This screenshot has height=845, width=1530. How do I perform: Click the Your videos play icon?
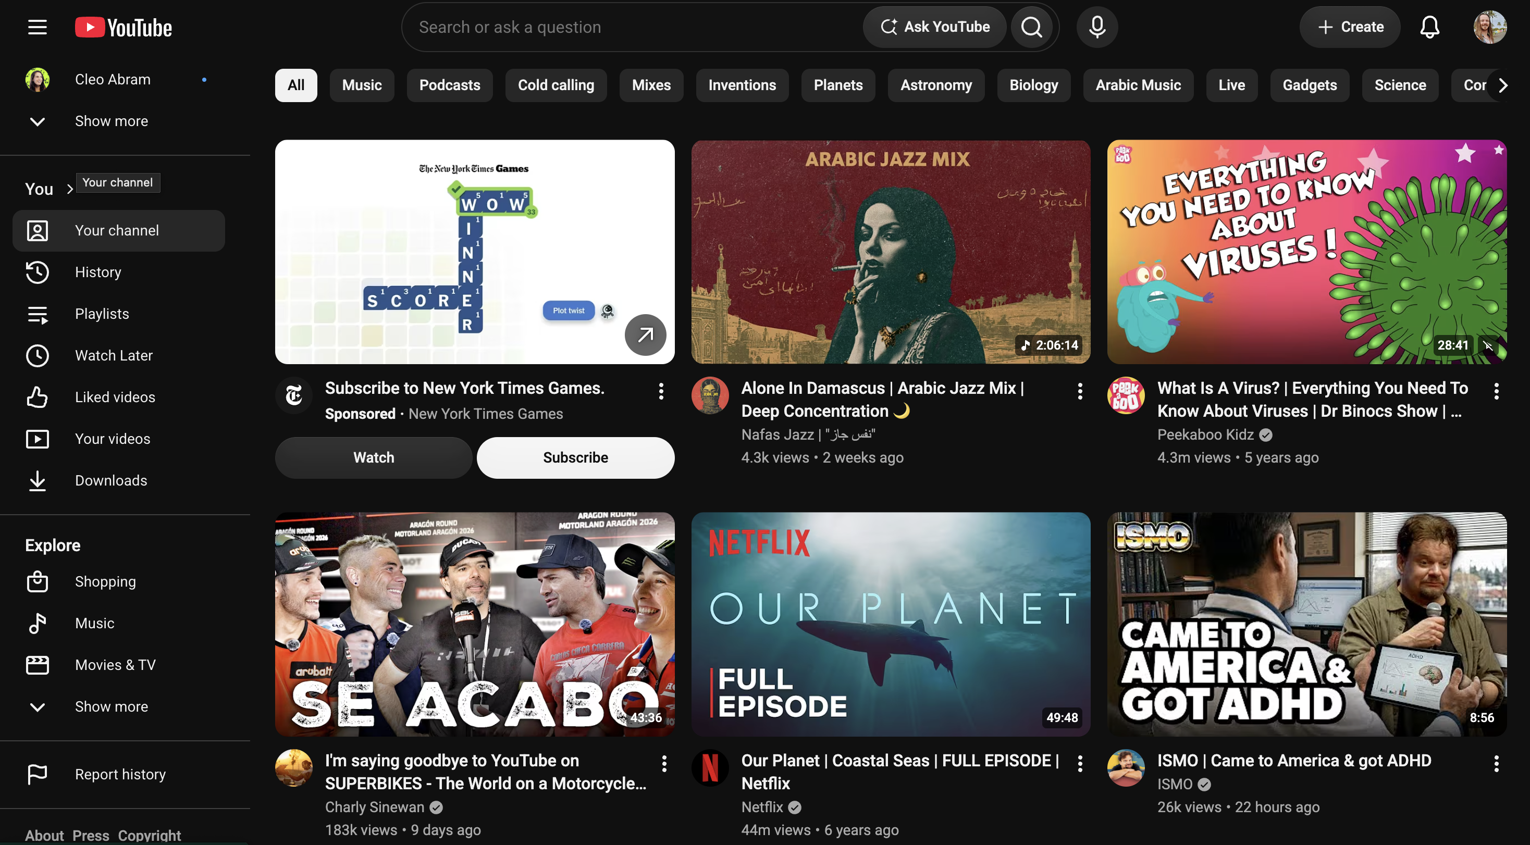pyautogui.click(x=38, y=439)
